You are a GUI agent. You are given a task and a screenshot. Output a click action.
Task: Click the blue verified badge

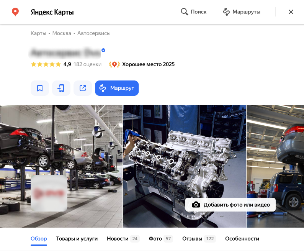103,50
